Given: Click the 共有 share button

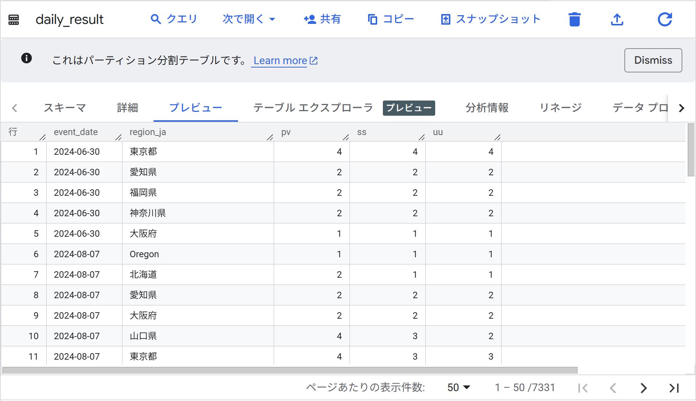Looking at the screenshot, I should (x=322, y=19).
